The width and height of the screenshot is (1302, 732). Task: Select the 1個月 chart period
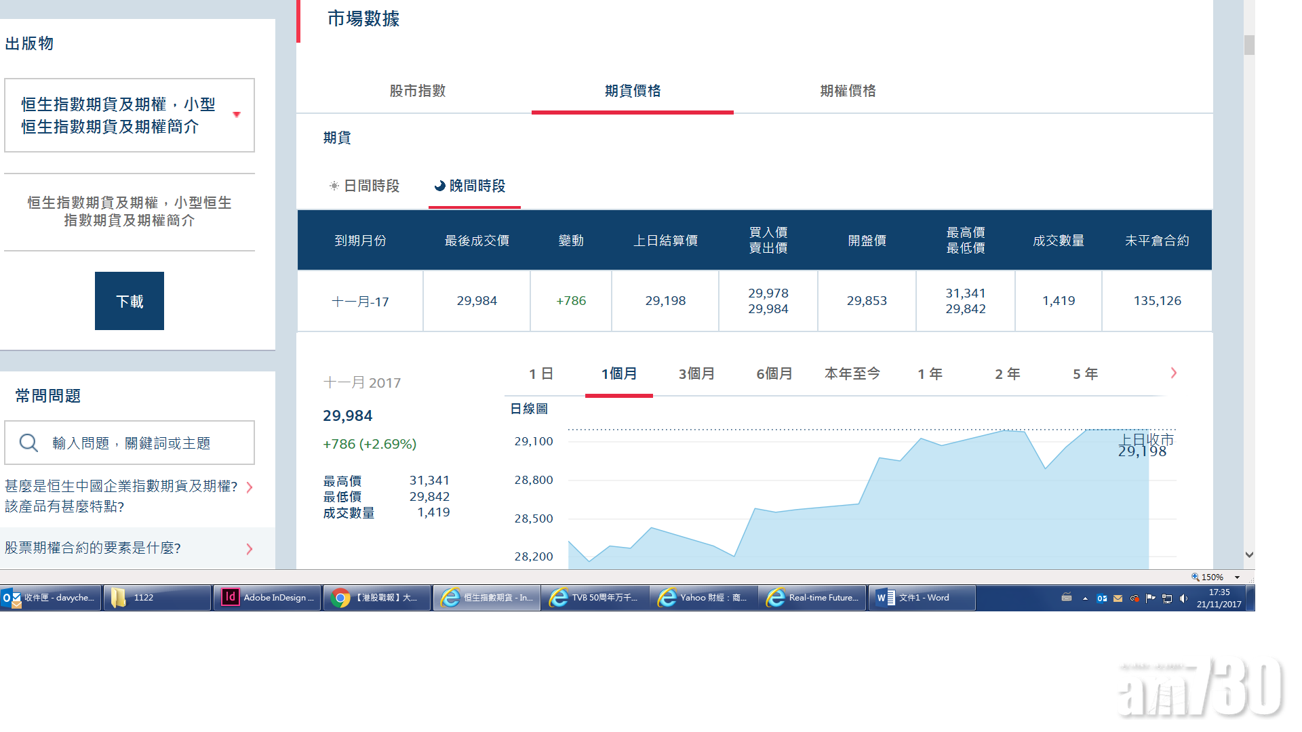(x=619, y=373)
